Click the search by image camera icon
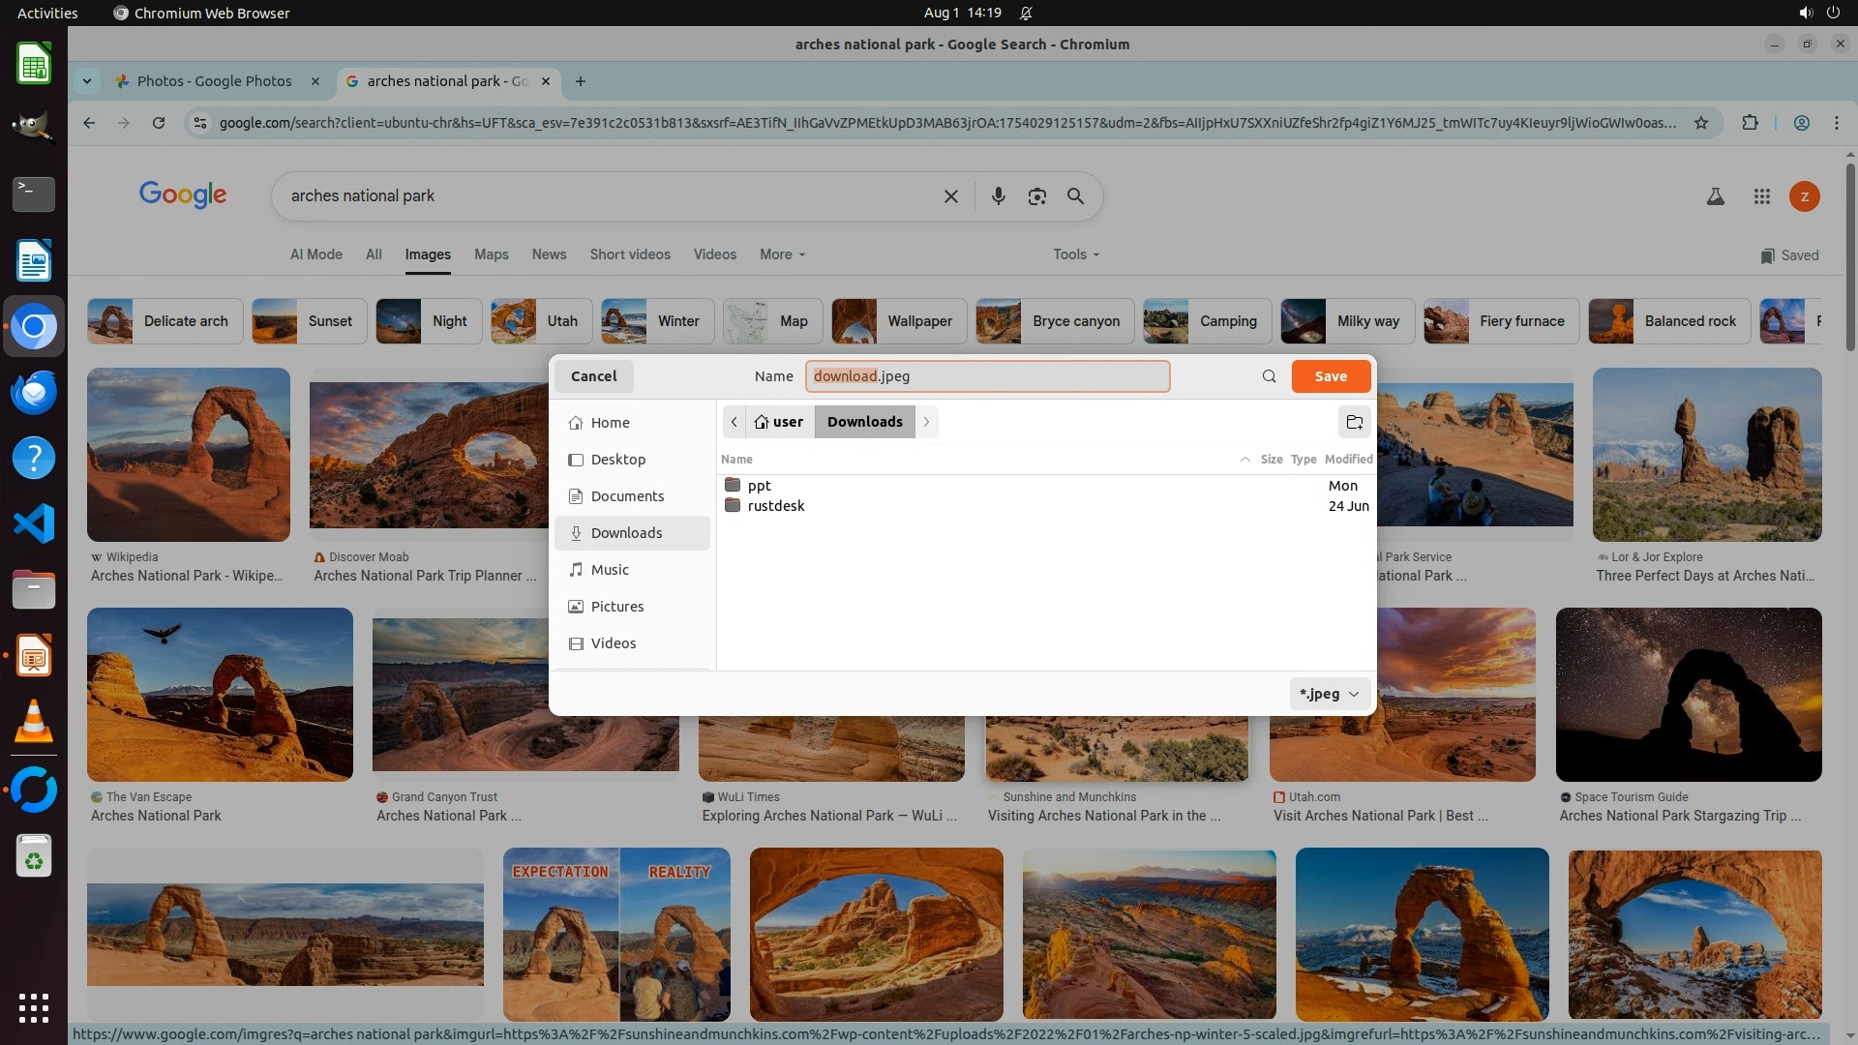The image size is (1858, 1045). [x=1036, y=196]
